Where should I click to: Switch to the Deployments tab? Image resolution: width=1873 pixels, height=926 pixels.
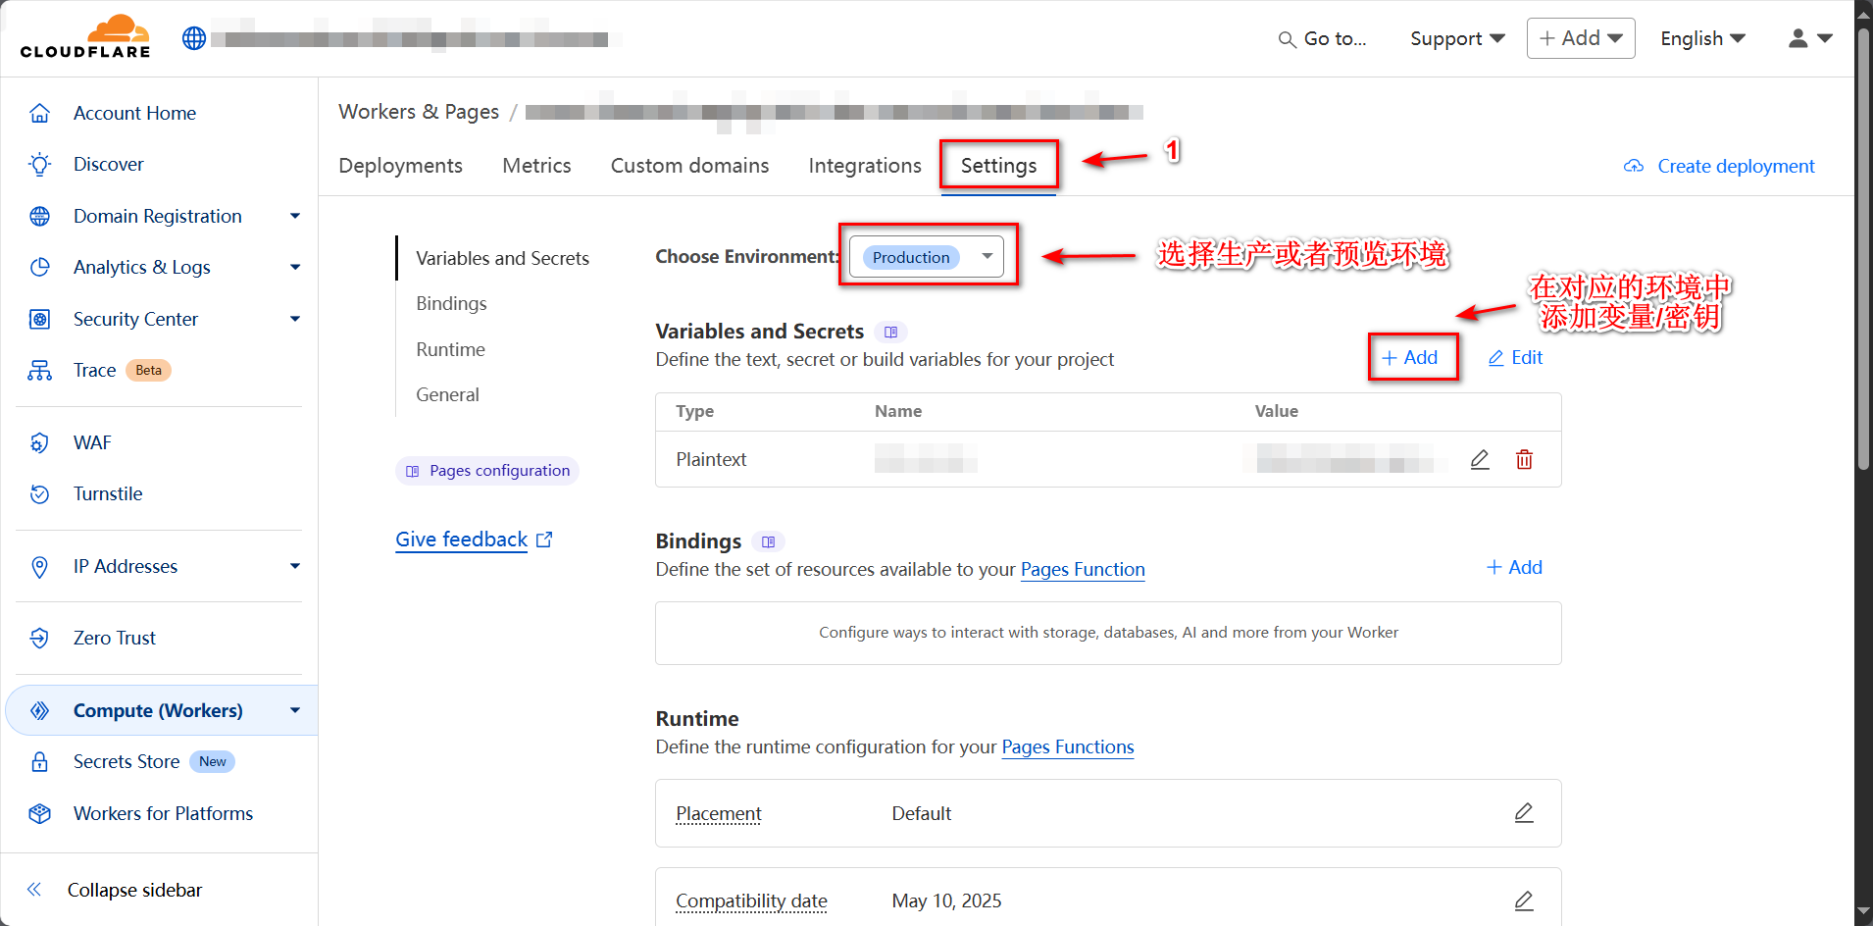(x=400, y=166)
